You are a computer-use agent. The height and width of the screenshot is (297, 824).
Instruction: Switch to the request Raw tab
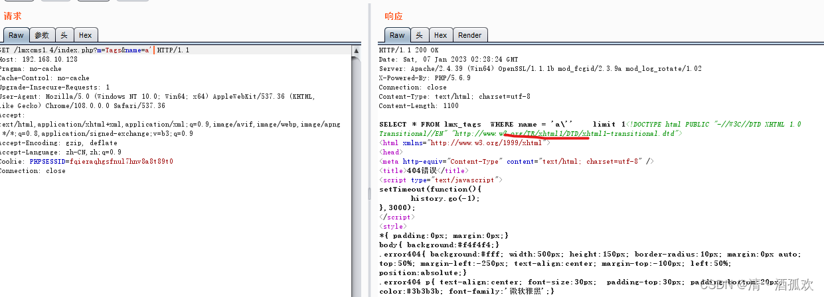16,35
